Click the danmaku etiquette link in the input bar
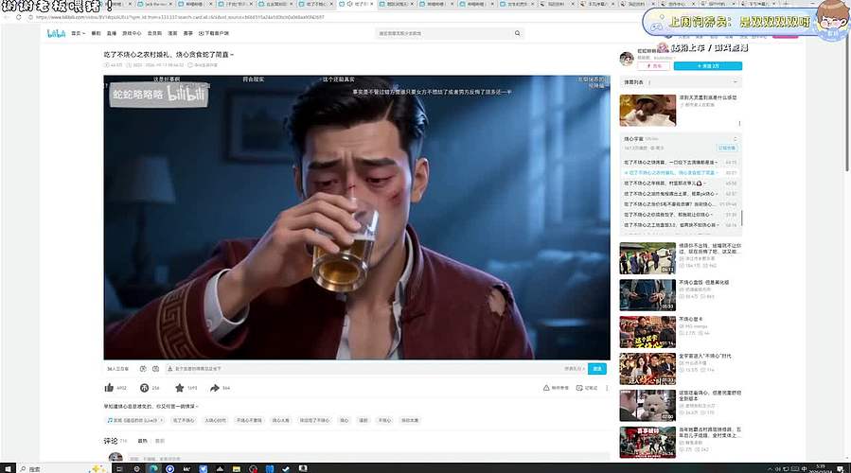 pyautogui.click(x=574, y=369)
